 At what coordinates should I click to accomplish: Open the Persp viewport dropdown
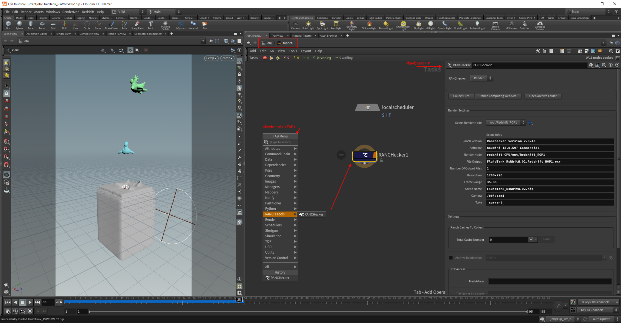tap(211, 58)
